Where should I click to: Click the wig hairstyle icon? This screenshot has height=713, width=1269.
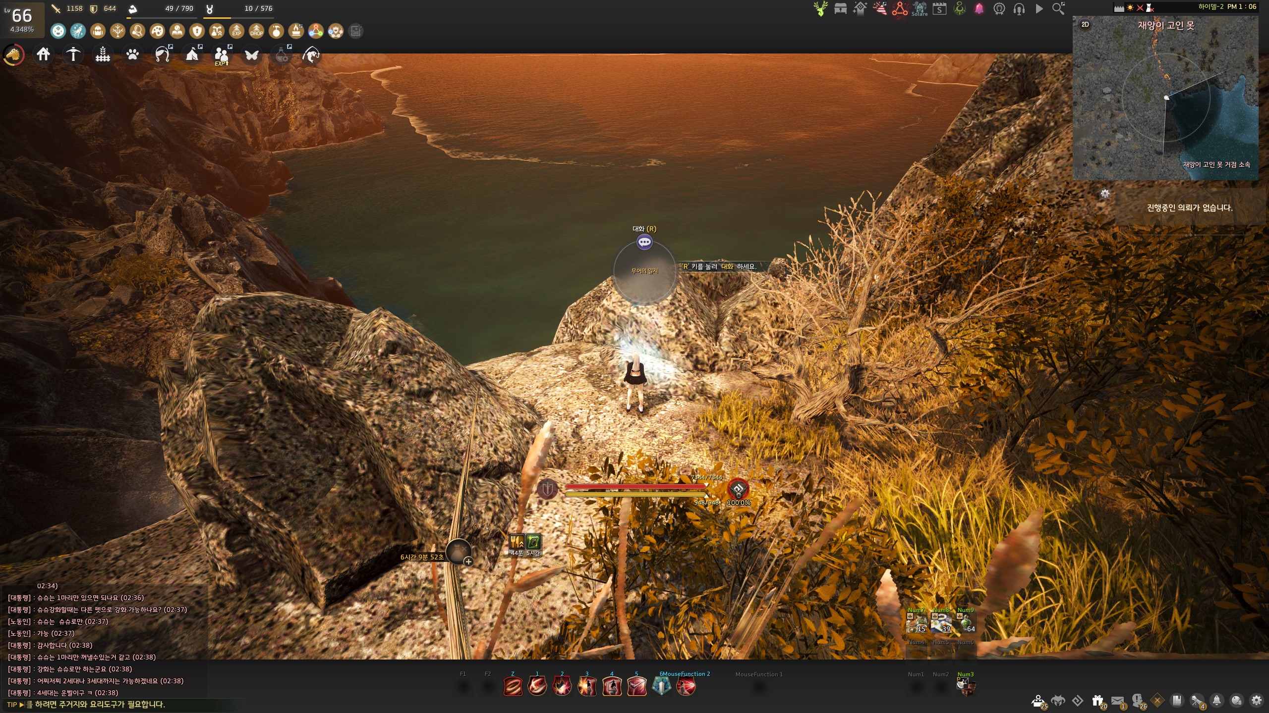[x=163, y=54]
